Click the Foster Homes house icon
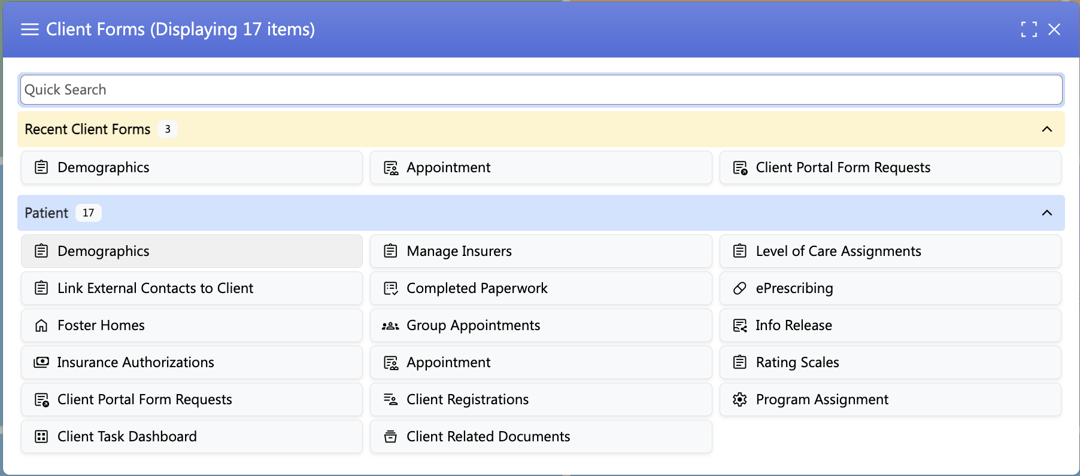 pos(41,325)
